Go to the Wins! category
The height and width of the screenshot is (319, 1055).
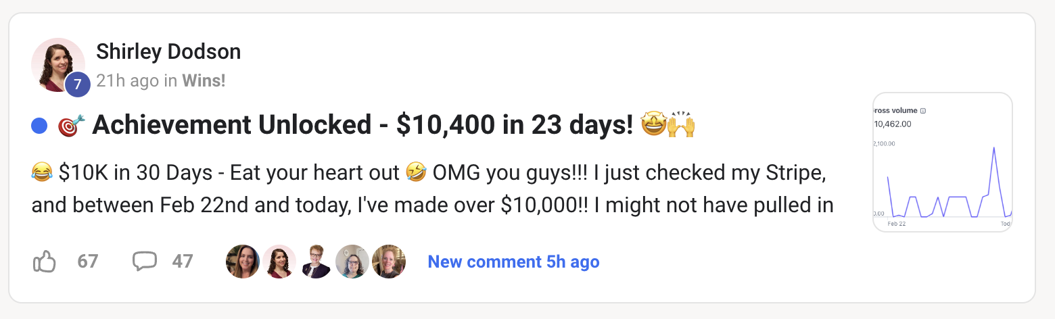click(x=204, y=81)
